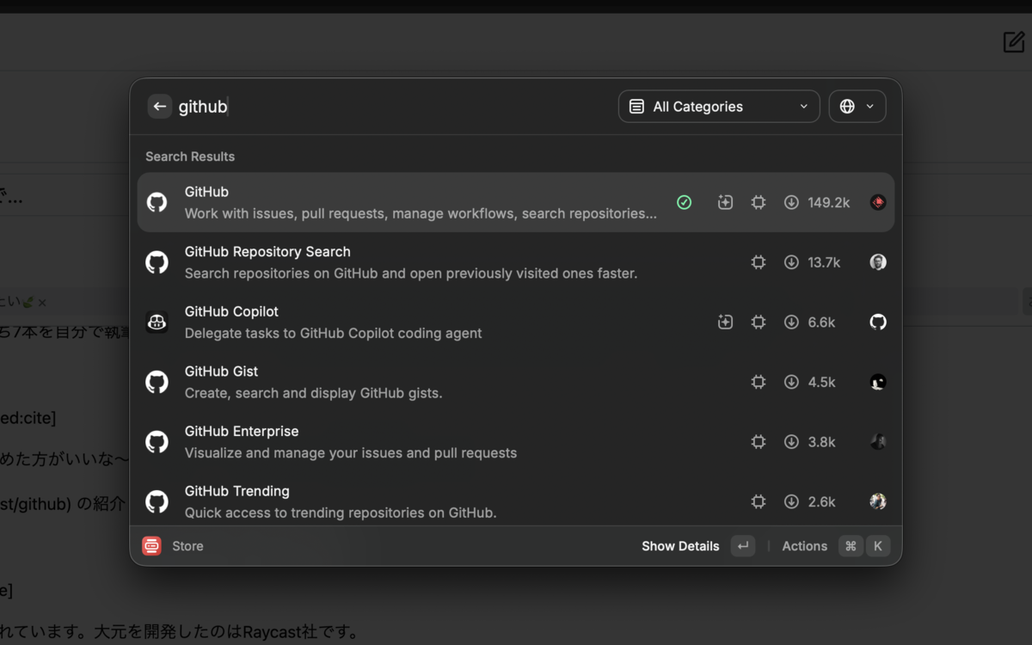Click the Copilot icon in GitHub Copilot row
Viewport: 1032px width, 645px height.
point(157,322)
